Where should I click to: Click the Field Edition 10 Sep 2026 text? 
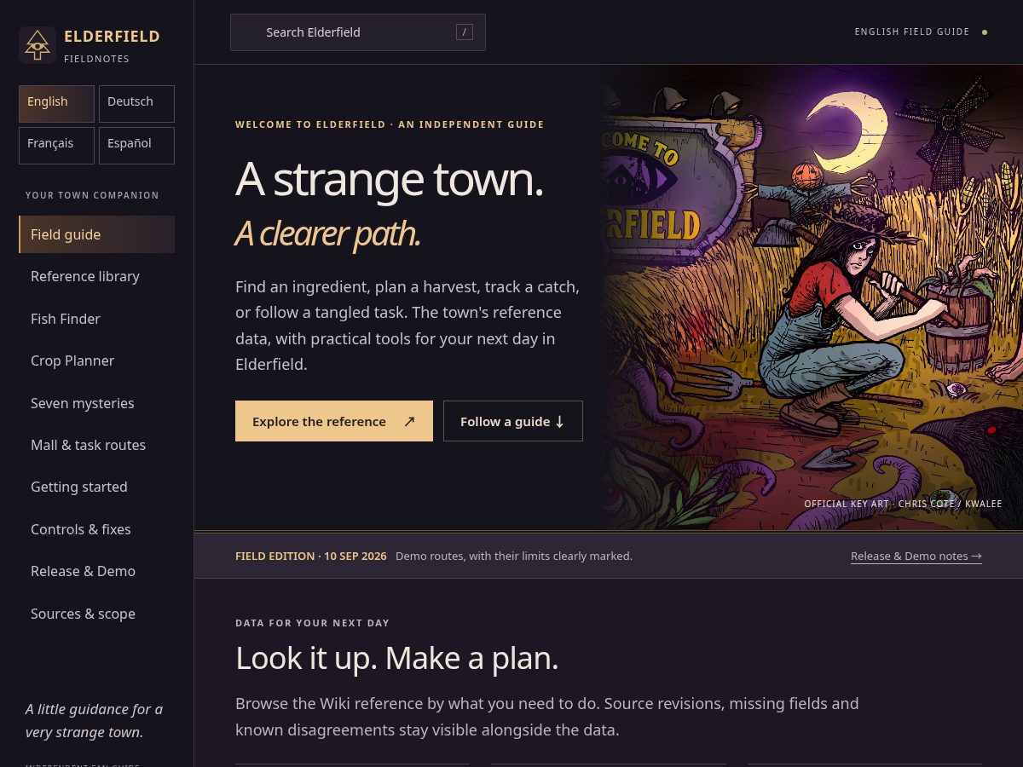[310, 556]
